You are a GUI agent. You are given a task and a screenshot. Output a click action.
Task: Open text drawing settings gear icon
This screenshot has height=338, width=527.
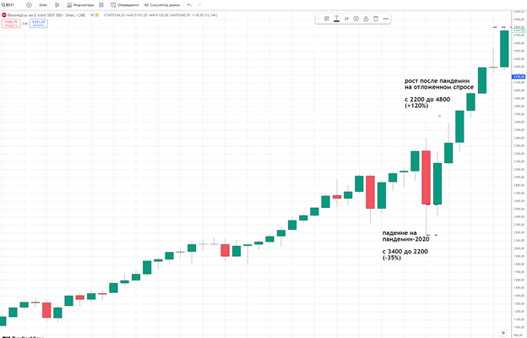coord(356,19)
